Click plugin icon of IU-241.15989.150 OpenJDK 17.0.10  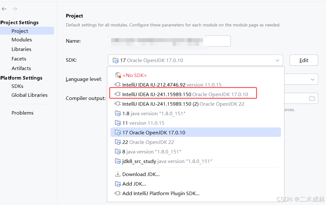click(118, 94)
